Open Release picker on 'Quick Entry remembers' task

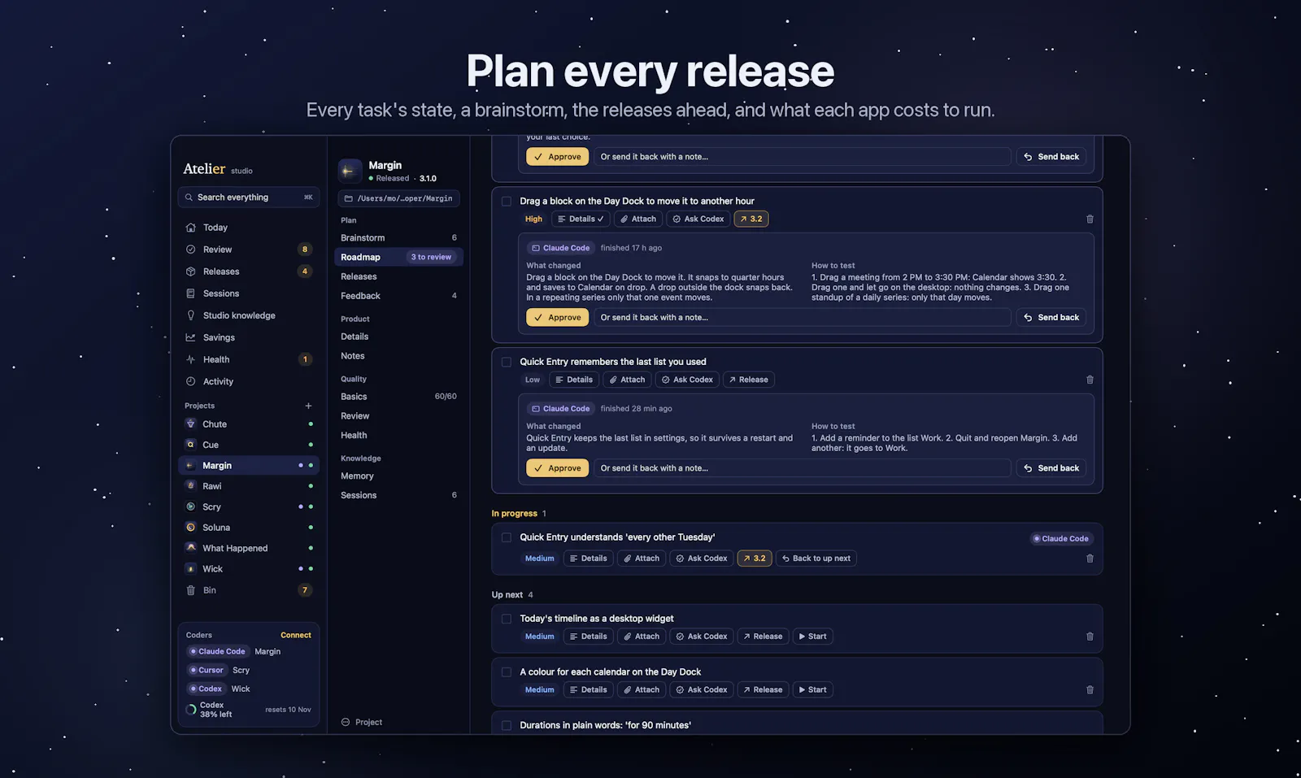pos(748,380)
